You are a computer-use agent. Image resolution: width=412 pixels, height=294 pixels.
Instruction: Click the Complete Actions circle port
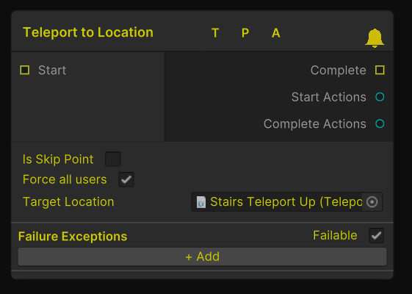coord(380,123)
